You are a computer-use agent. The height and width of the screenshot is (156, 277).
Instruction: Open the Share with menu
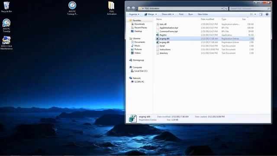click(167, 14)
